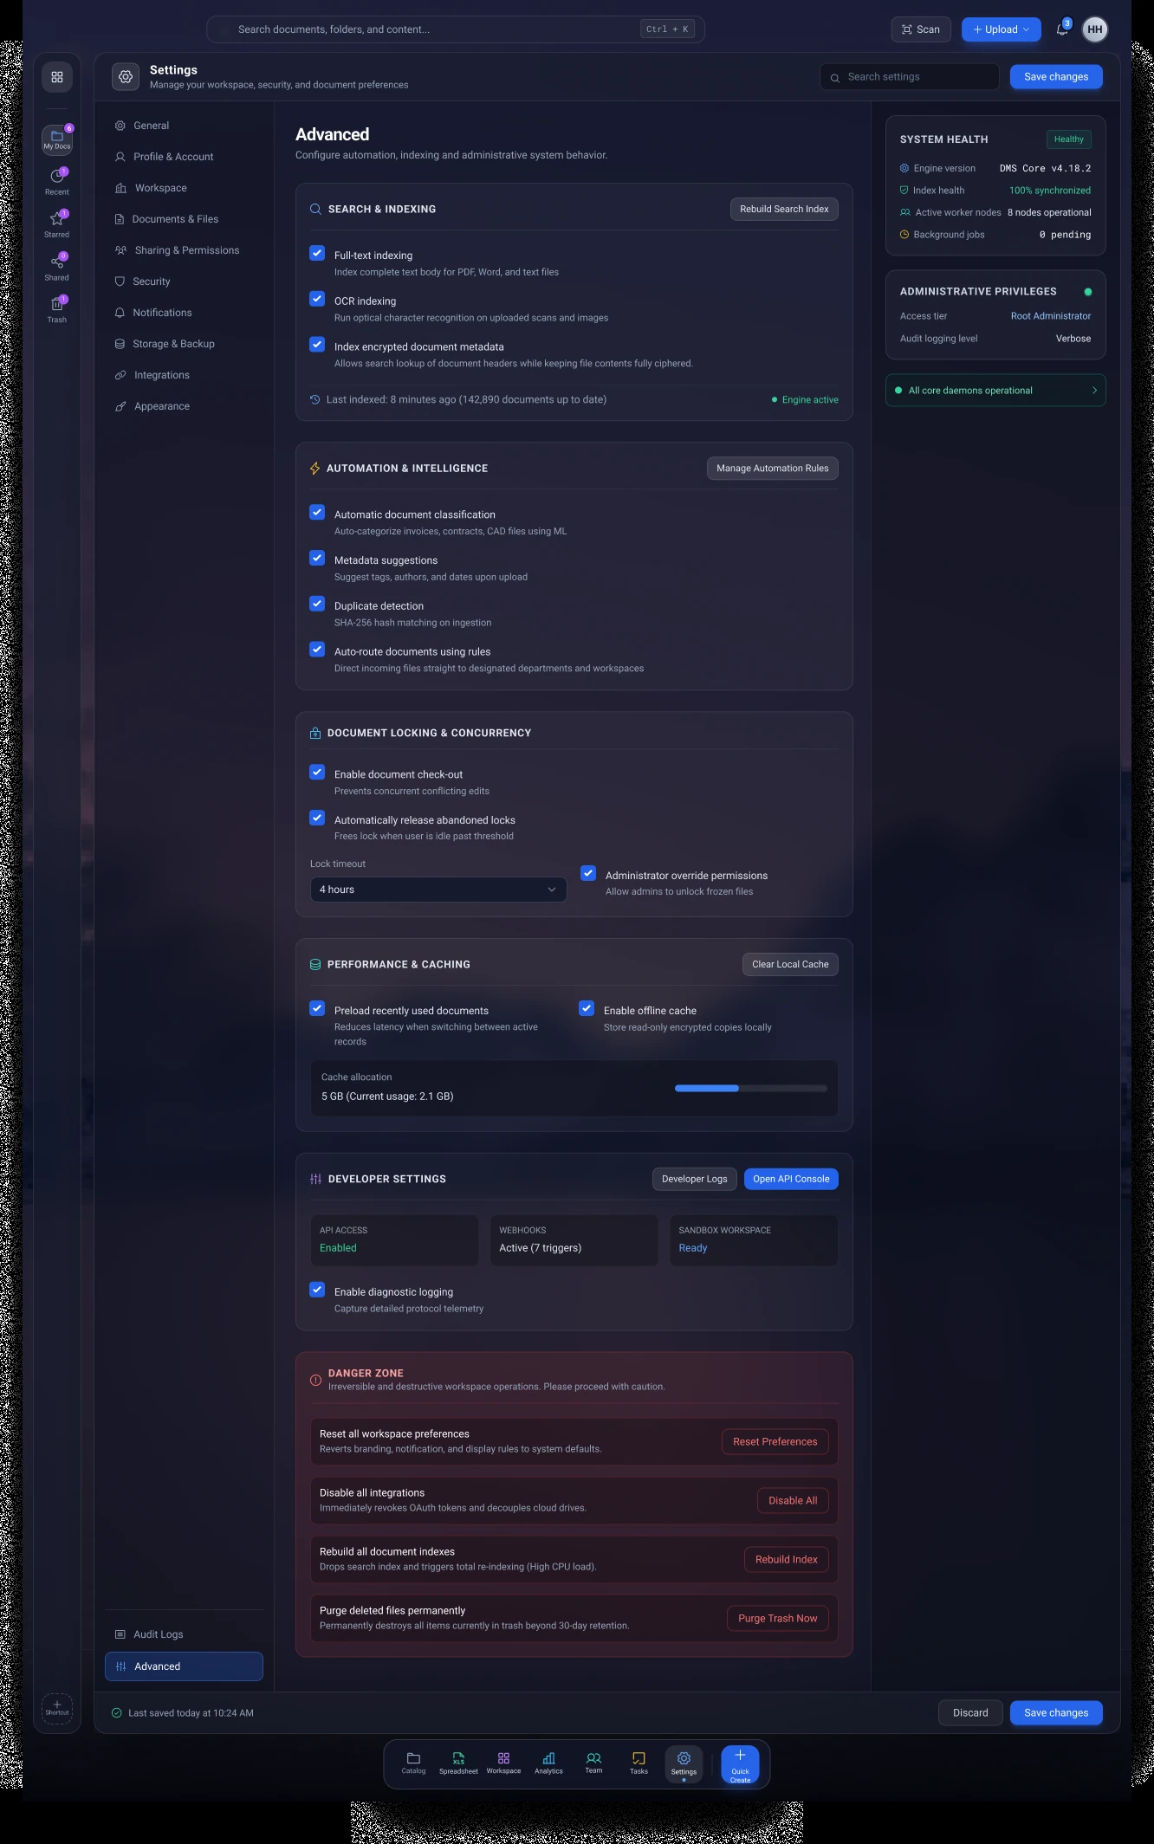Screen dimensions: 1154x1844
Task: Expand All core daemons operational row
Action: pos(995,391)
